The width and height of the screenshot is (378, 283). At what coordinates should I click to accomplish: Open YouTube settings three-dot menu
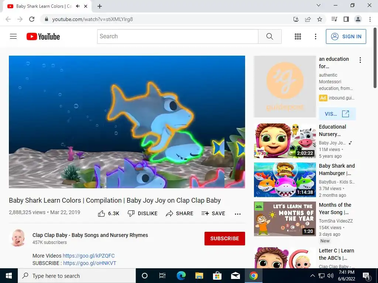[315, 36]
